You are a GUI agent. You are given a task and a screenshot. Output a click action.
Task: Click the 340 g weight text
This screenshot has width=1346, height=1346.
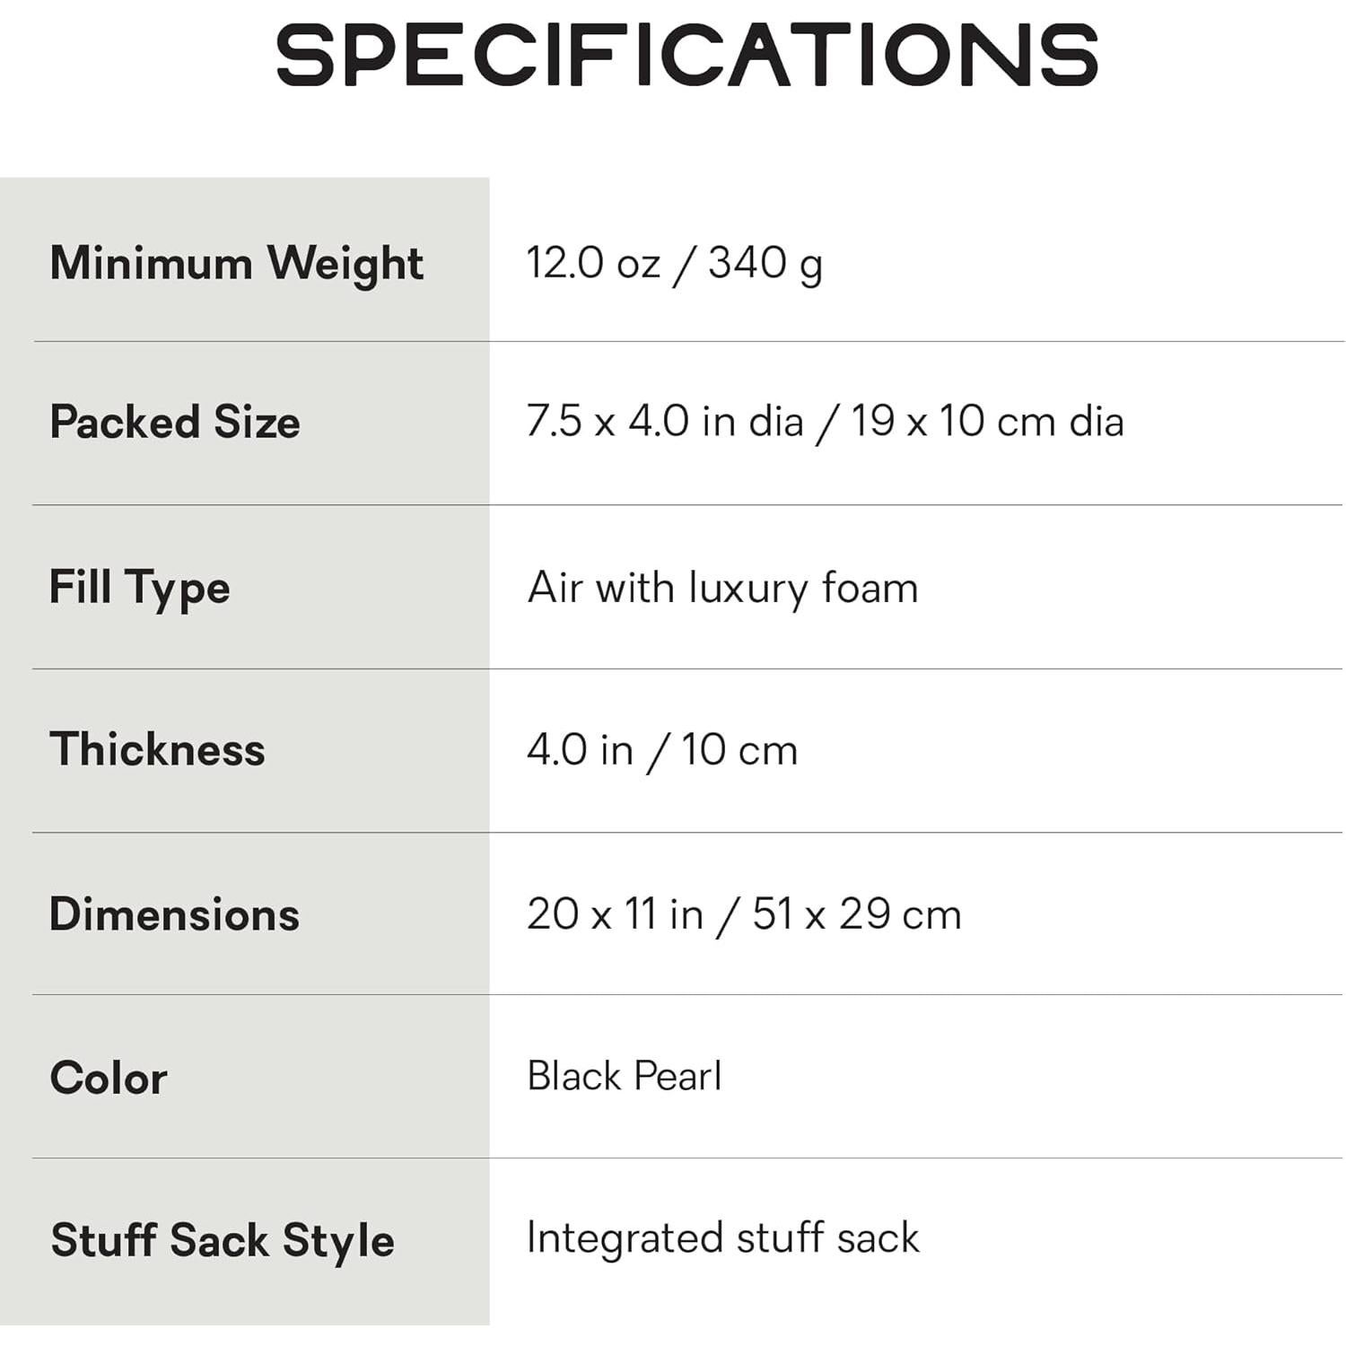pyautogui.click(x=765, y=264)
